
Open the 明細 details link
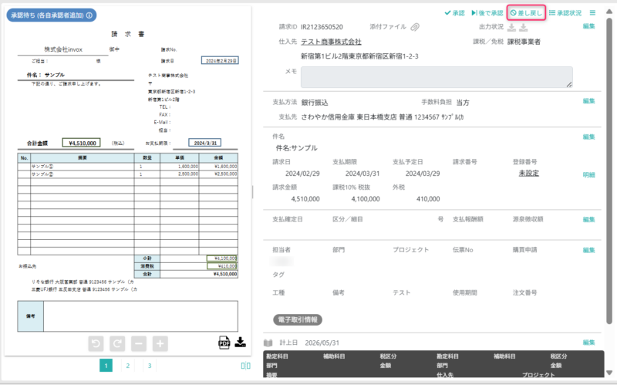[x=588, y=175]
